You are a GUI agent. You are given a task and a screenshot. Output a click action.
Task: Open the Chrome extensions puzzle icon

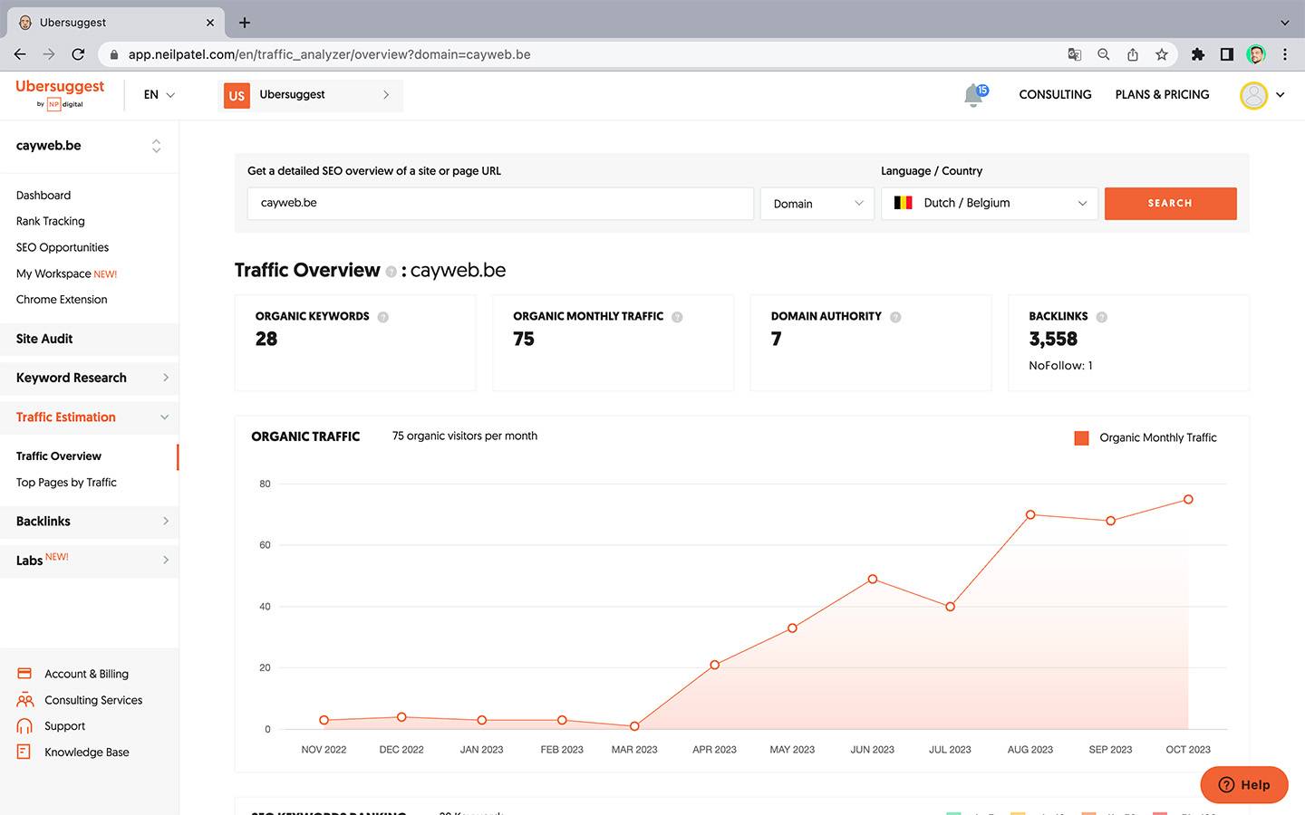pyautogui.click(x=1198, y=54)
